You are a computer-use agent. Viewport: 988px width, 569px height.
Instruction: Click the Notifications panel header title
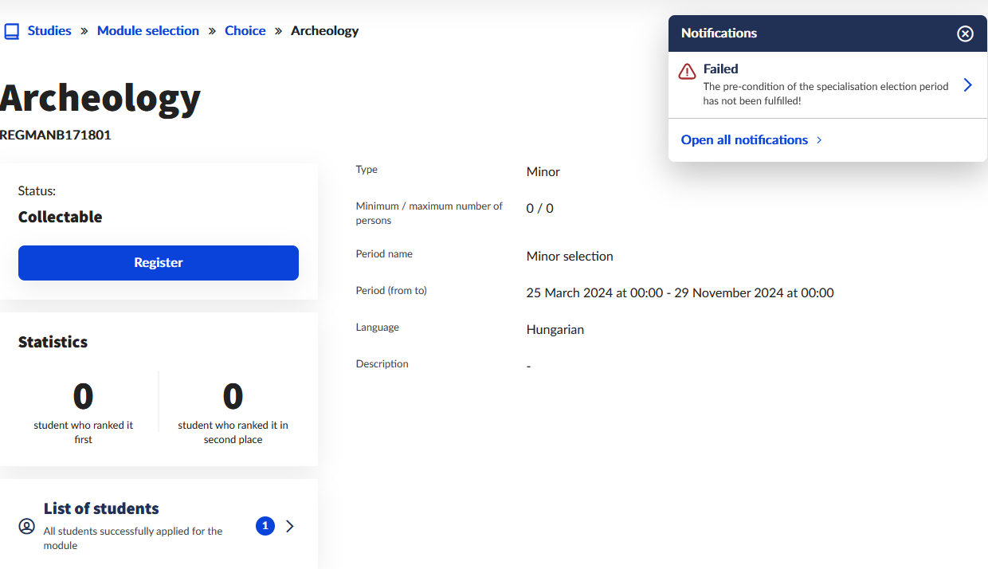(x=719, y=33)
